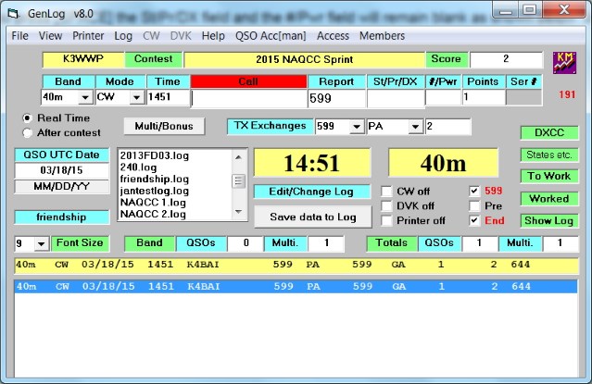
Task: Select friendship.log in the file list
Action: click(x=154, y=179)
